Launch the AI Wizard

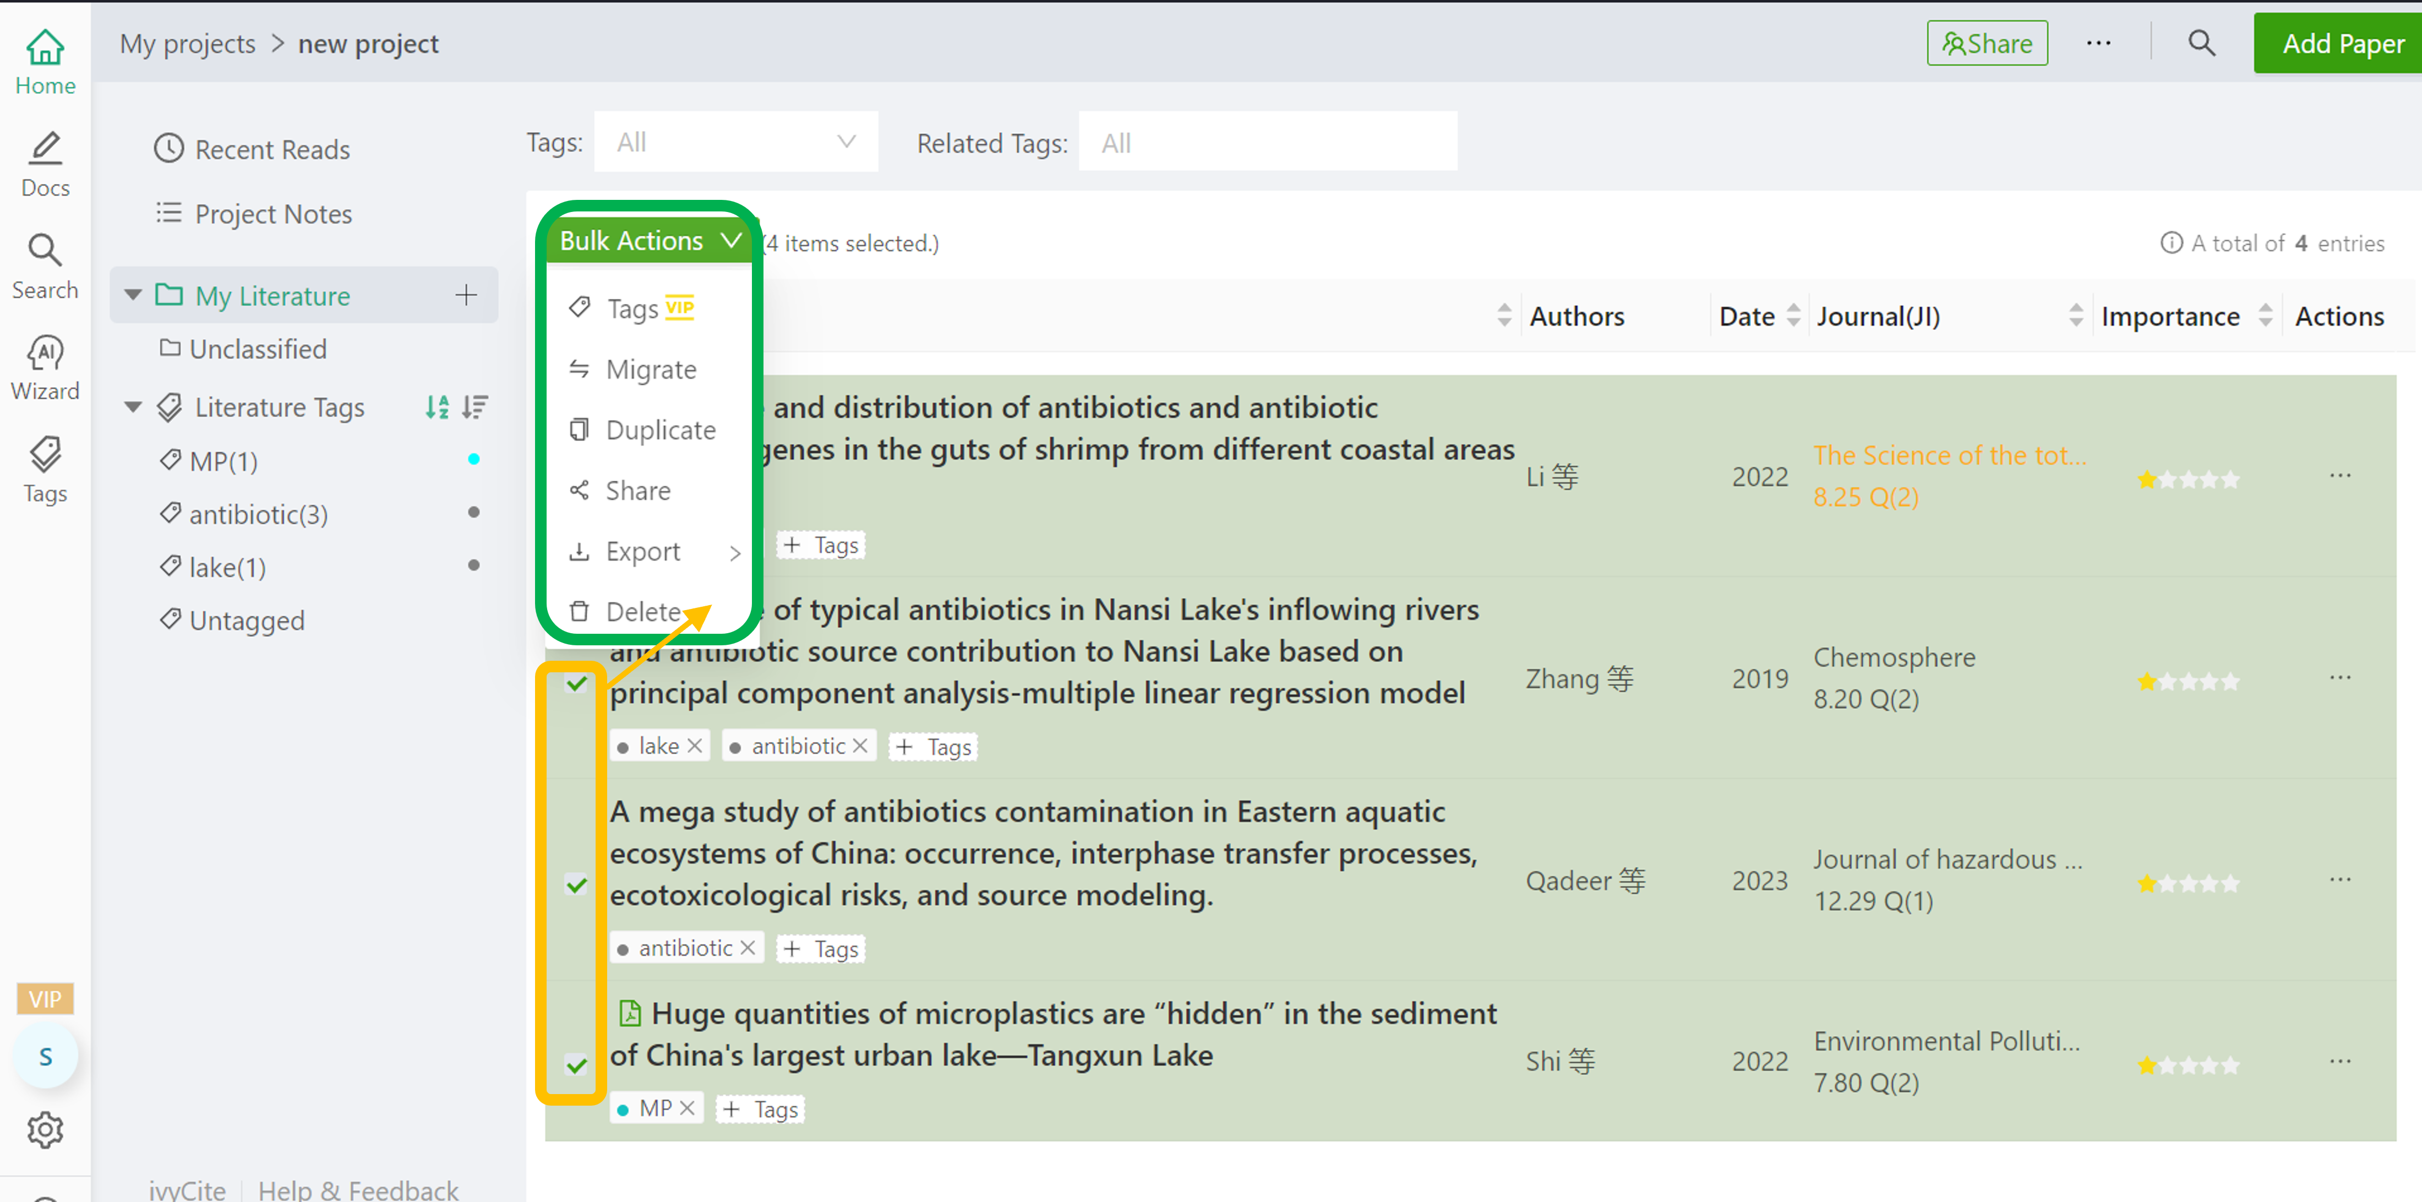click(x=45, y=369)
